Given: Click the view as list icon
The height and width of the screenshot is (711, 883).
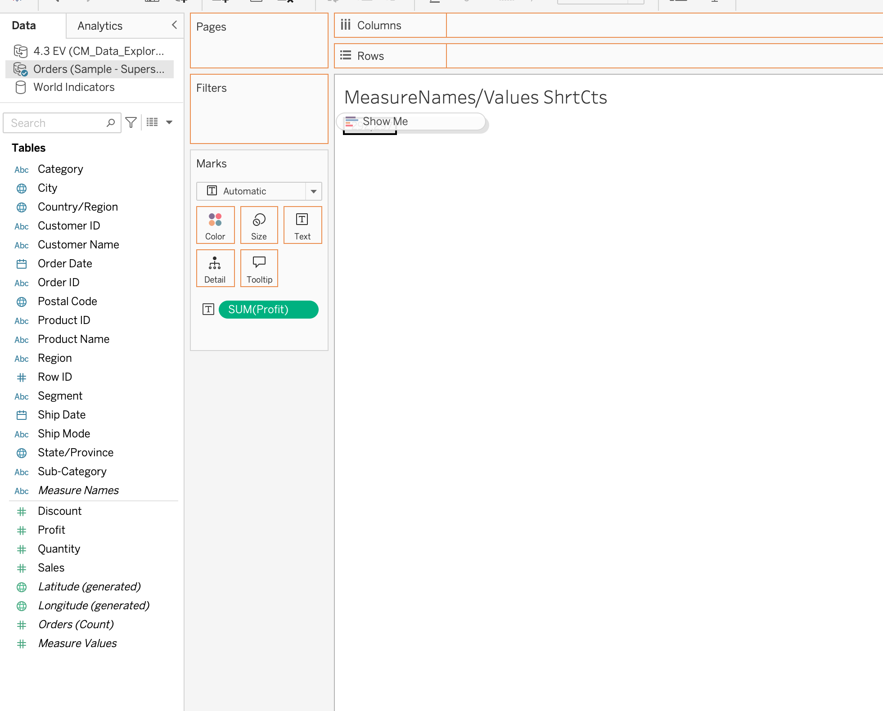Looking at the screenshot, I should click(x=152, y=122).
